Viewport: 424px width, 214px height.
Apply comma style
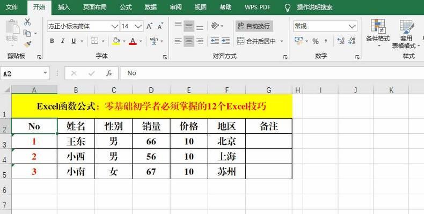pyautogui.click(x=326, y=41)
